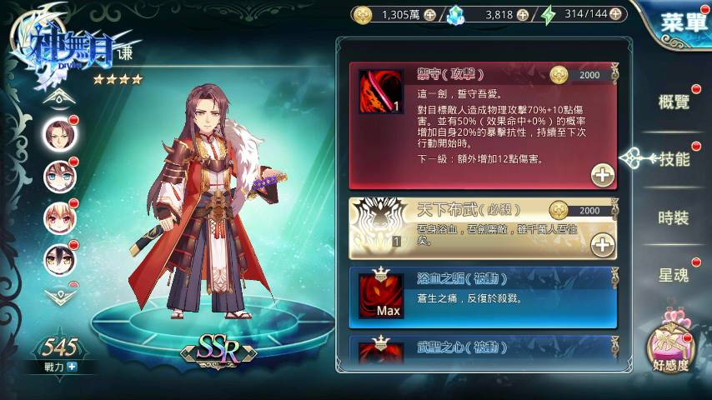Select the blue-eyed brown-haired character portrait
This screenshot has width=712, height=400.
coord(59,176)
